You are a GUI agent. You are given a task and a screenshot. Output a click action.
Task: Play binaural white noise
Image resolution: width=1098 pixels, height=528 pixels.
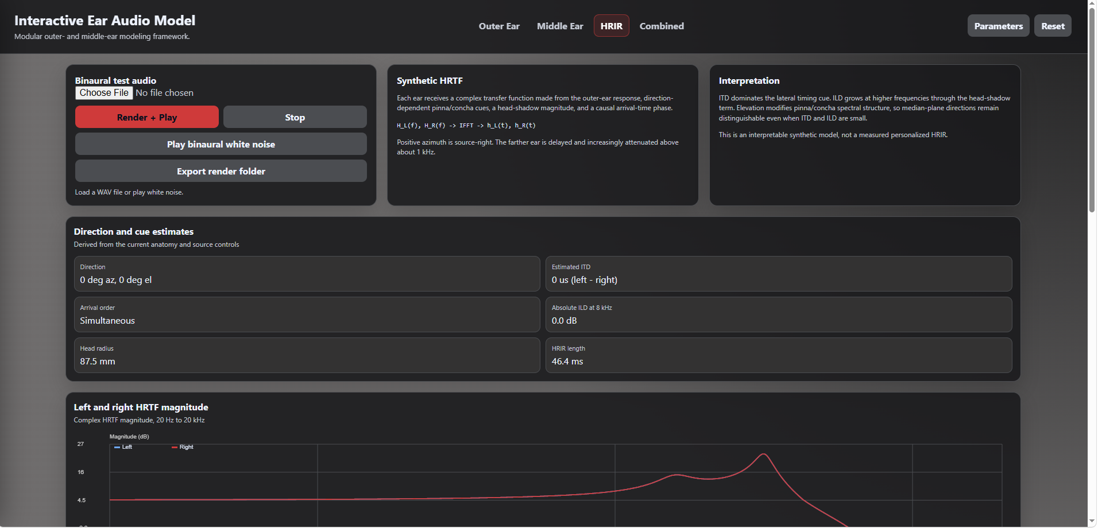click(221, 144)
